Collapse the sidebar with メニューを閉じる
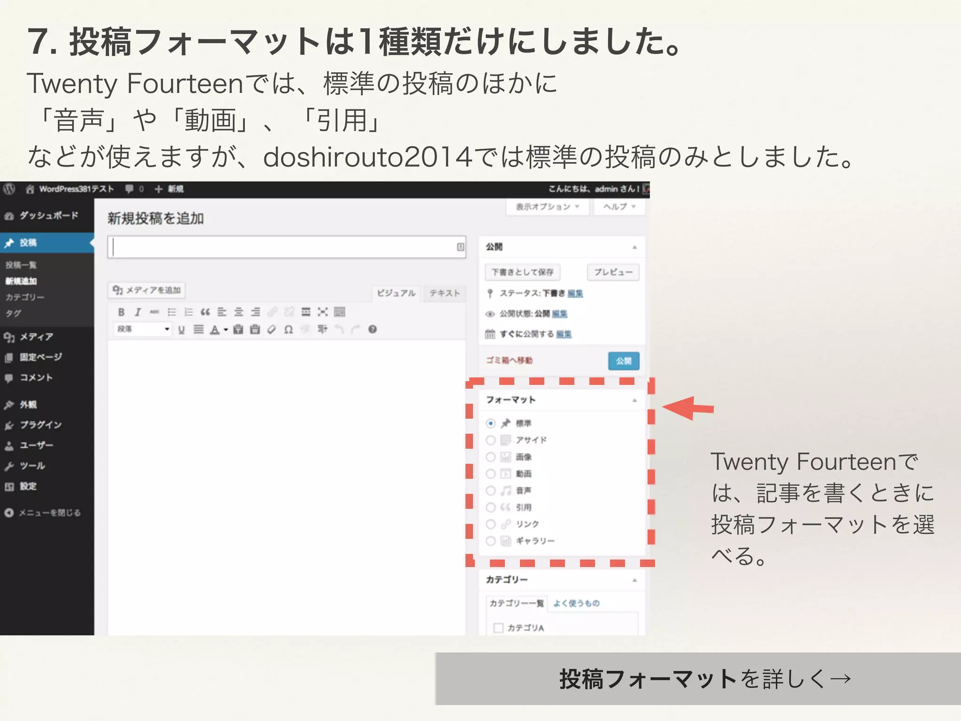This screenshot has height=721, width=961. pyautogui.click(x=43, y=513)
